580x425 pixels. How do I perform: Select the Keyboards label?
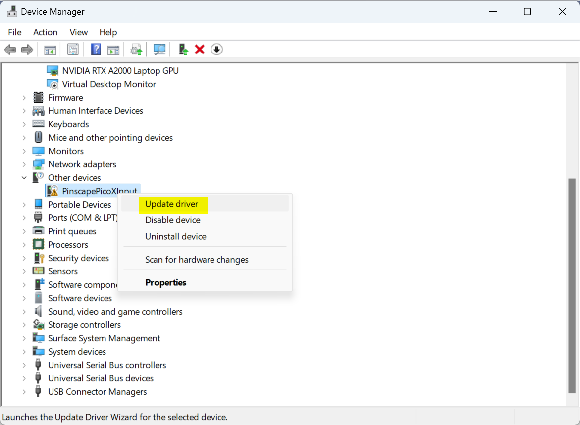click(68, 124)
